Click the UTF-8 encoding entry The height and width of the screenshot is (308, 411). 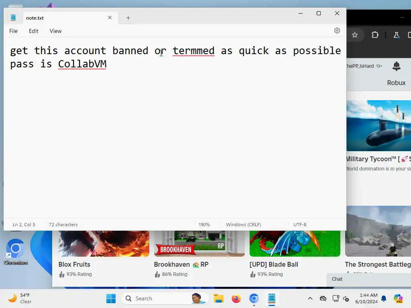point(300,225)
